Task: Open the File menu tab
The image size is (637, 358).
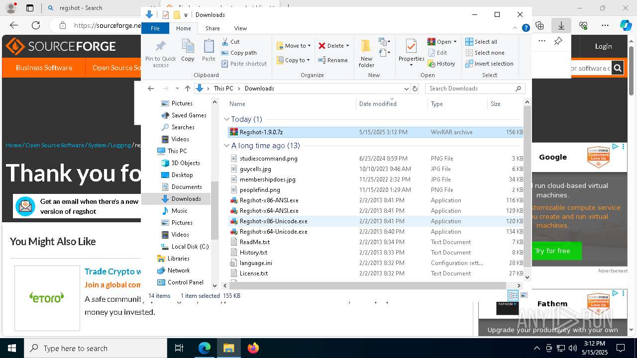Action: (155, 28)
